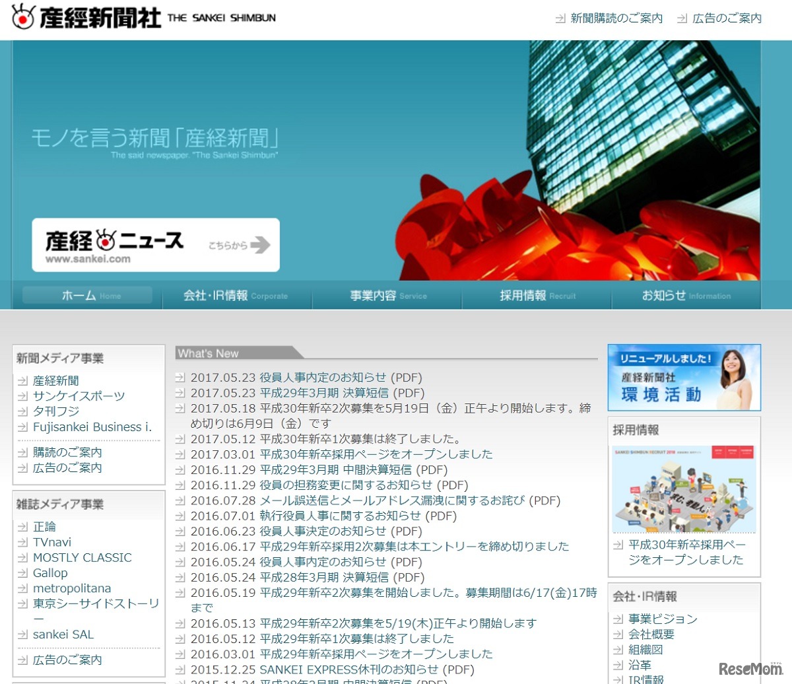Select the 東京シーサイドストーリー link
792x684 pixels.
88,602
